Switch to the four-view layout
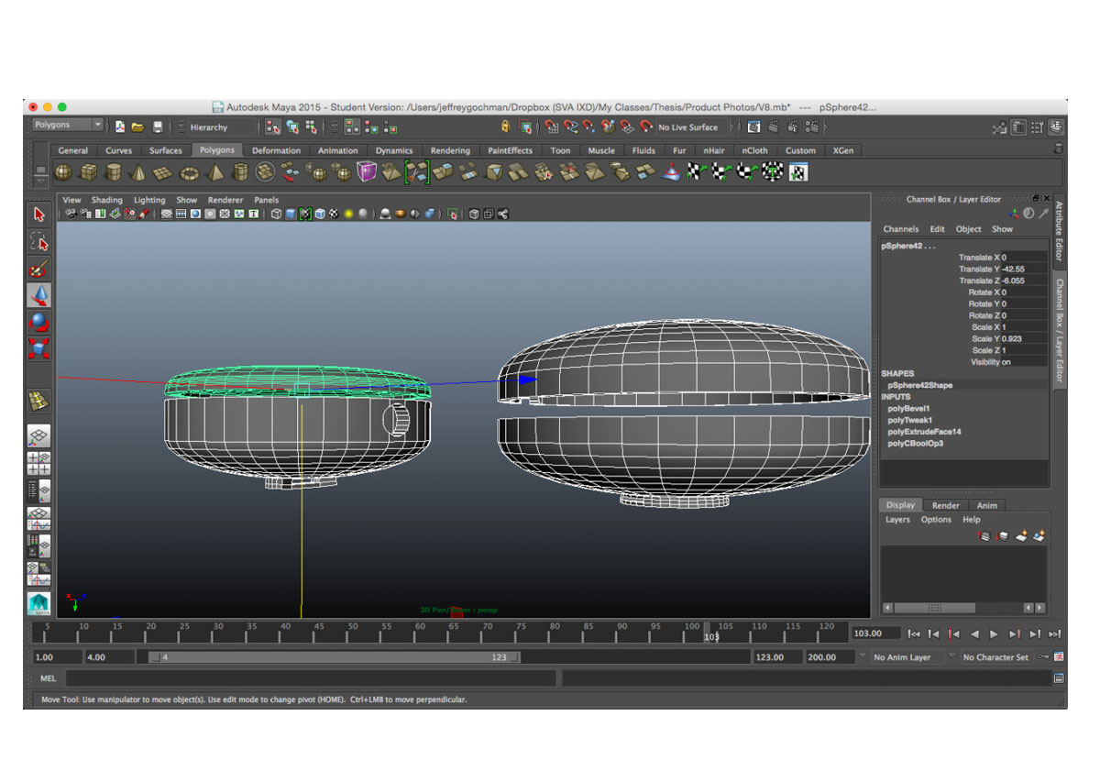 pos(38,463)
